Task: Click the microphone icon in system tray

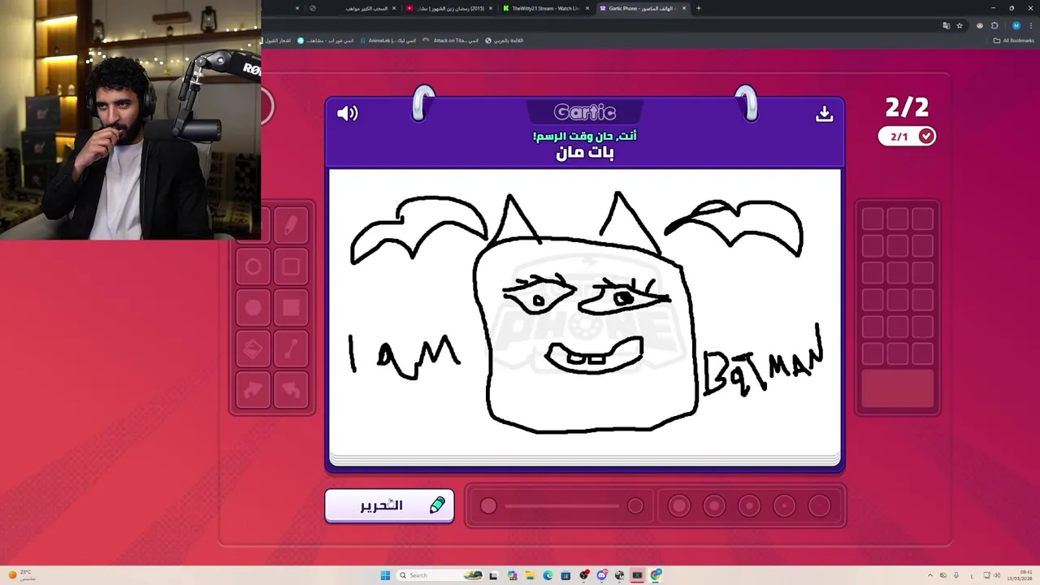Action: click(956, 575)
